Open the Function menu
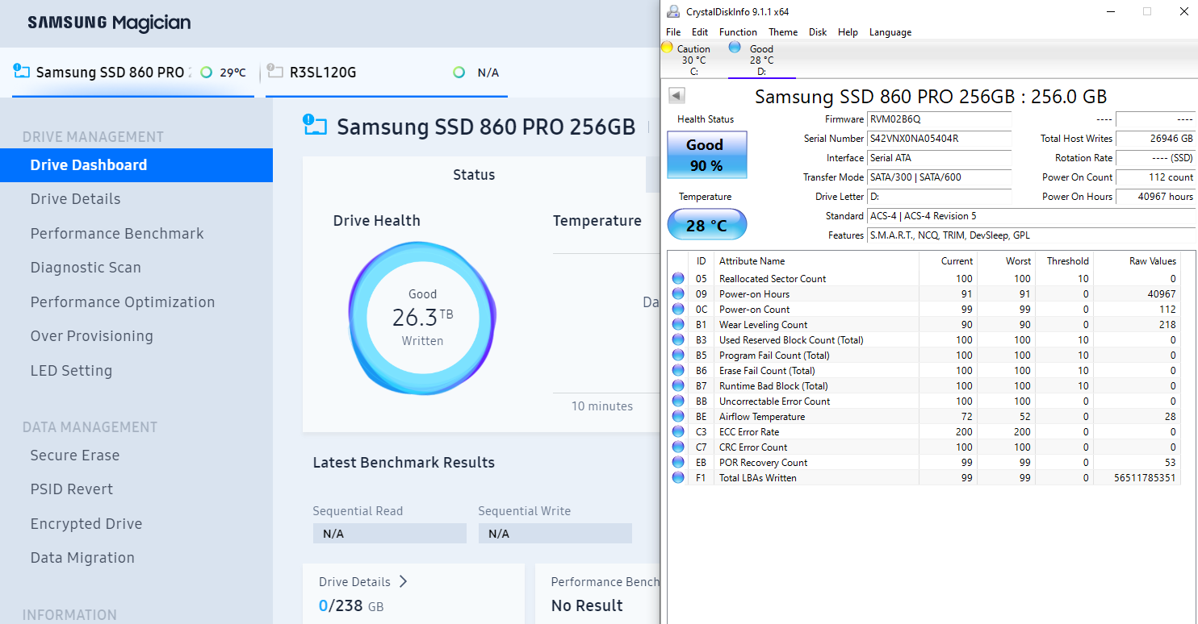The width and height of the screenshot is (1198, 624). [x=738, y=32]
